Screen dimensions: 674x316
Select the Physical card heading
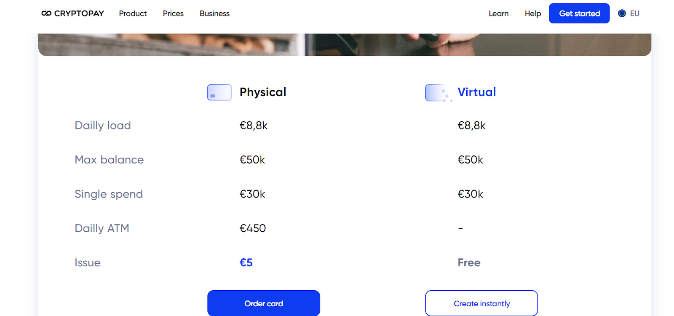(263, 92)
